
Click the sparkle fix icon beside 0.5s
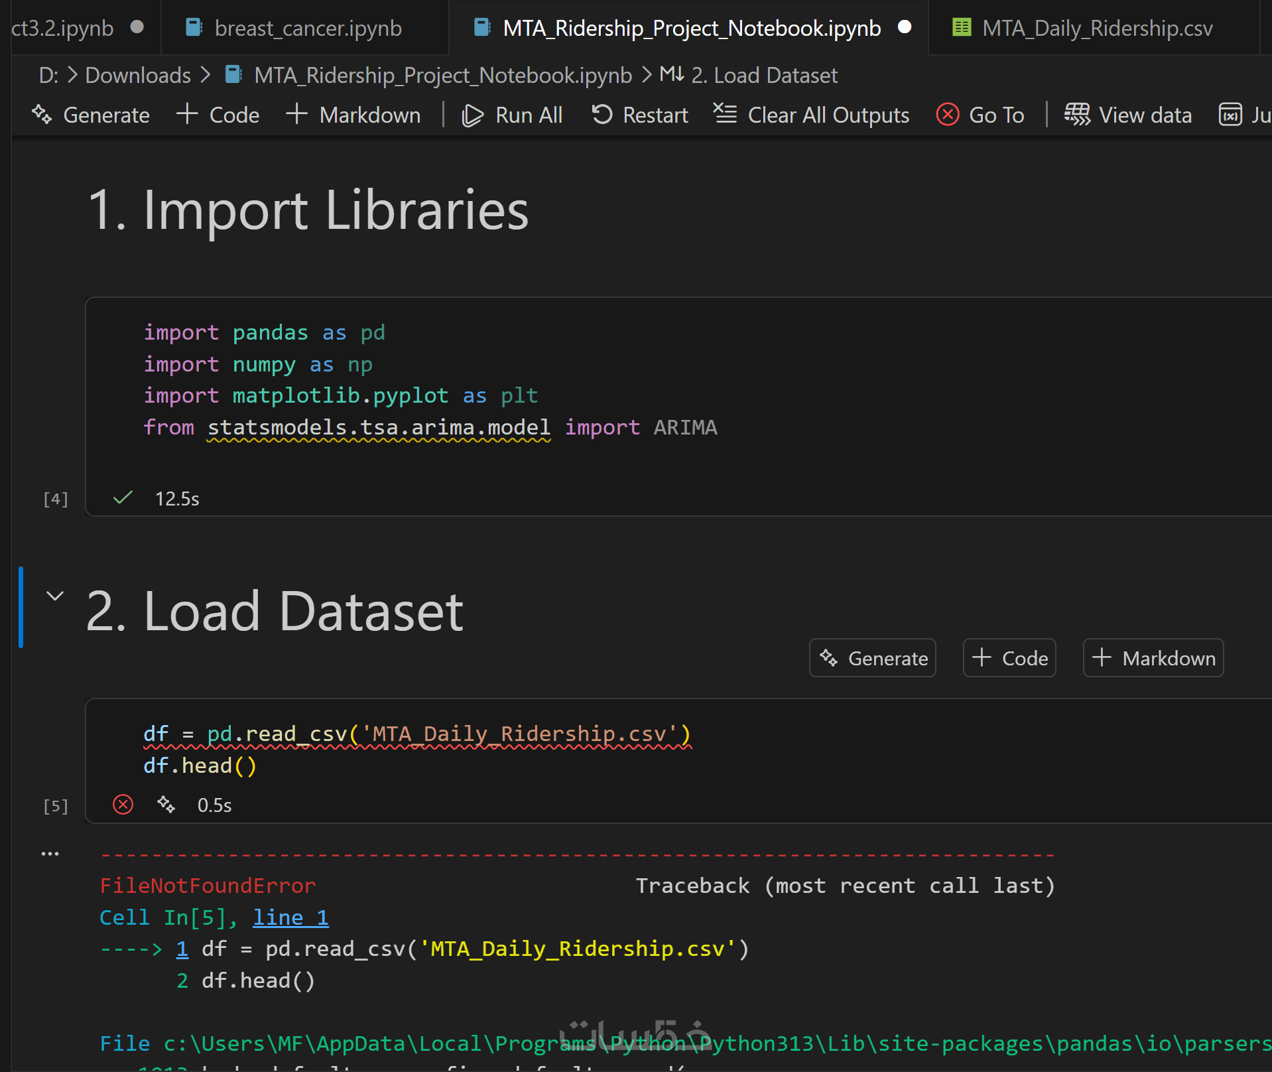166,805
